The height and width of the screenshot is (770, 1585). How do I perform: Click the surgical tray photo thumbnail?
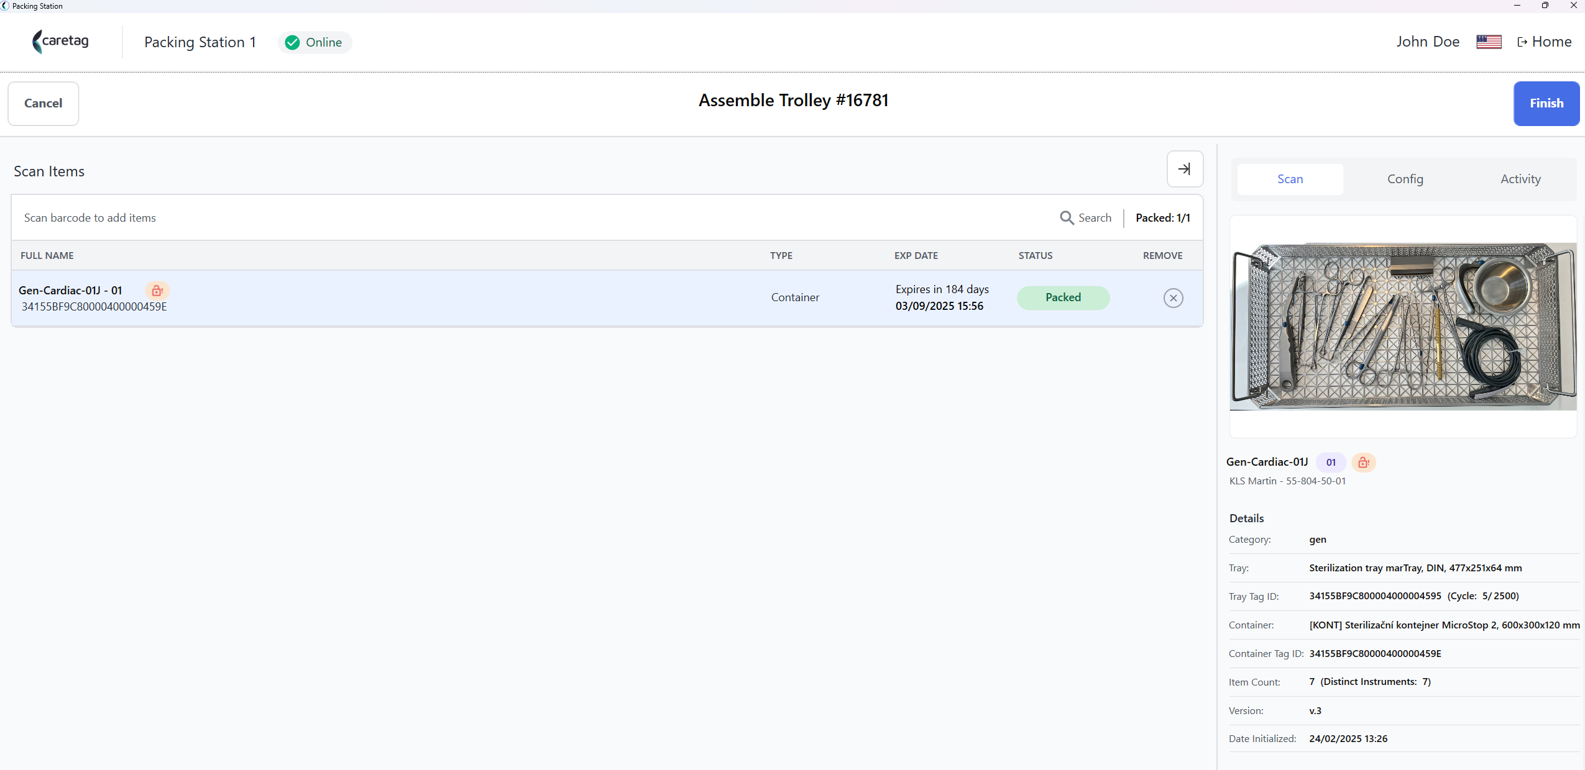click(1403, 327)
